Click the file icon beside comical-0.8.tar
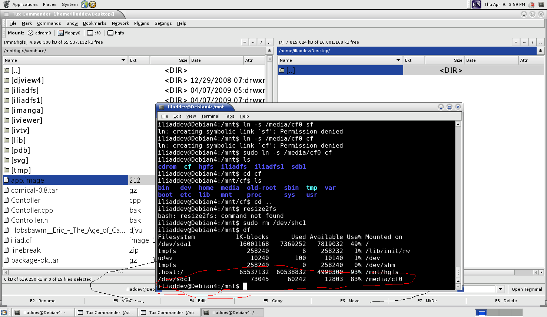This screenshot has height=317, width=547. click(x=6, y=190)
